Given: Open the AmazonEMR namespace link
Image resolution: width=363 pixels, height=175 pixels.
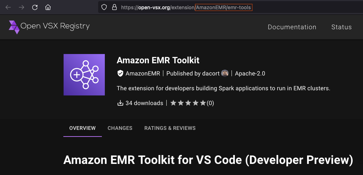Looking at the screenshot, I should 143,74.
